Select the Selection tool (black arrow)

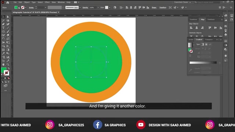3,17
